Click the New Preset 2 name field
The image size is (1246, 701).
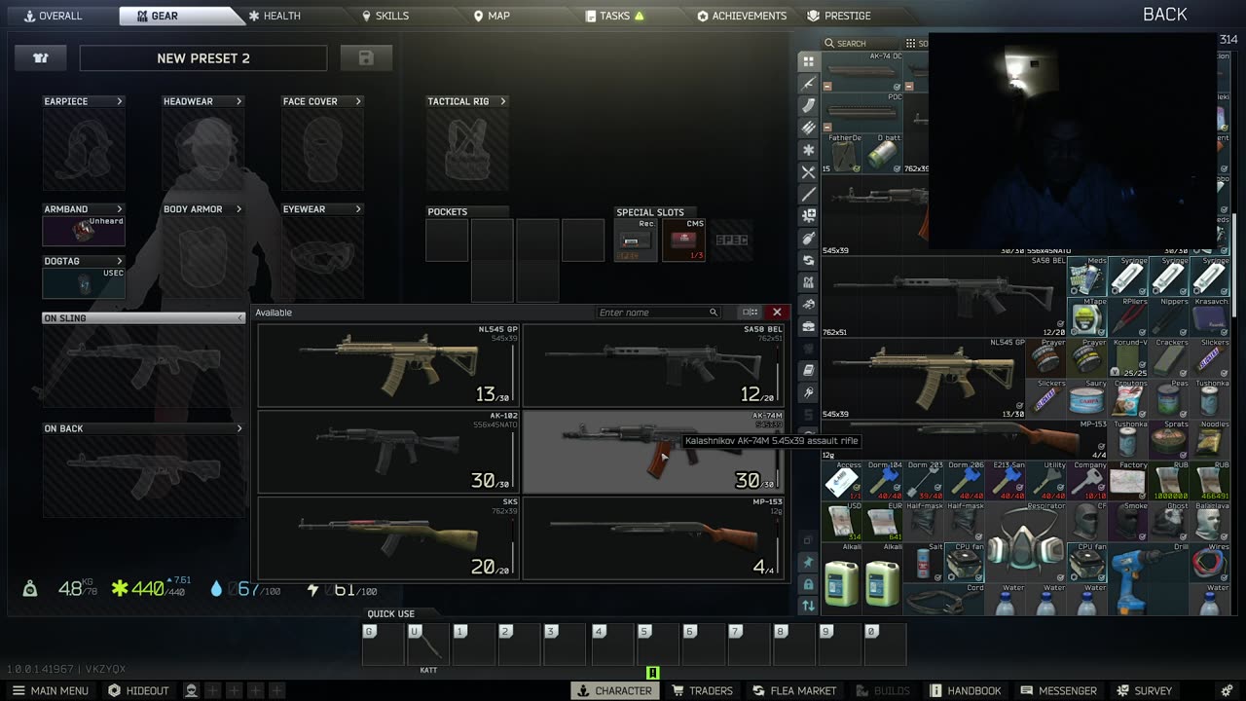click(x=204, y=57)
